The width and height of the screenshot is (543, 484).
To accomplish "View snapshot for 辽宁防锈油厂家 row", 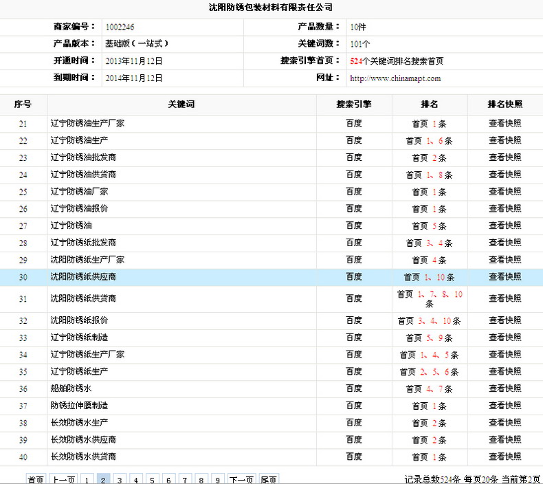I will [505, 191].
